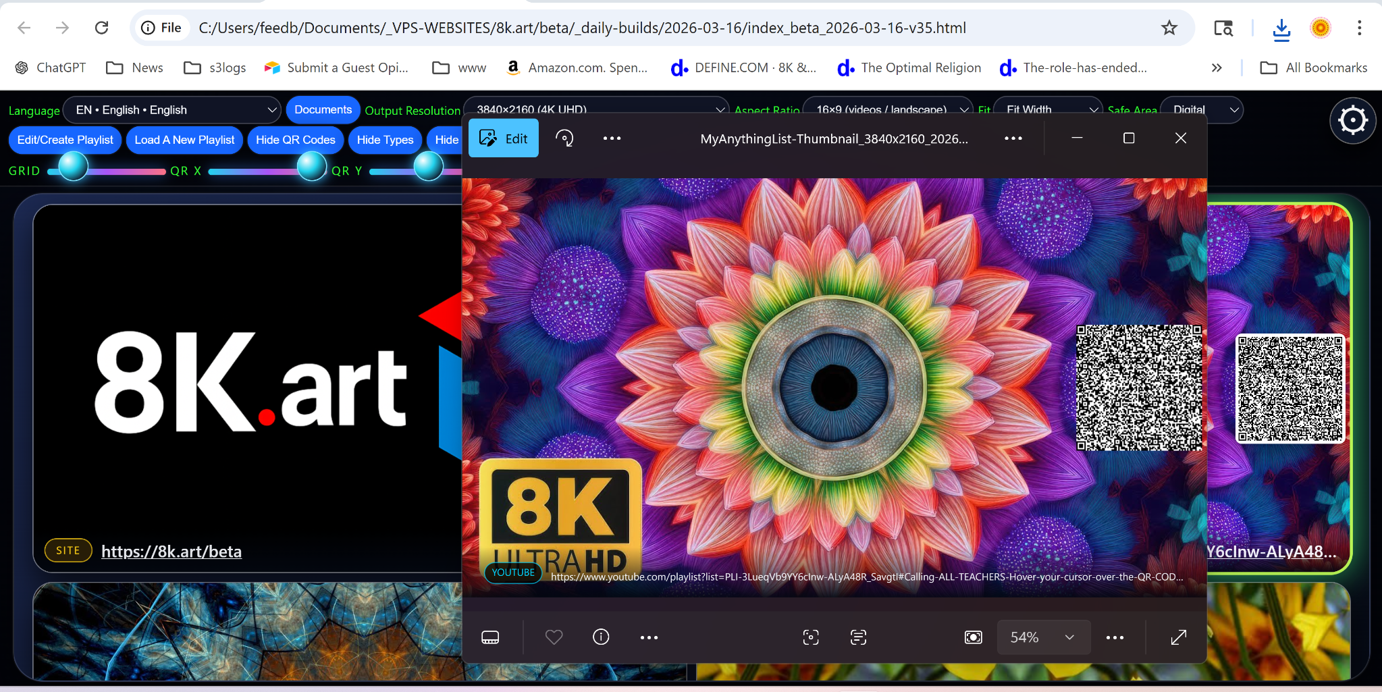Viewport: 1382px width, 692px height.
Task: Click the SITE badge
Action: [x=68, y=550]
